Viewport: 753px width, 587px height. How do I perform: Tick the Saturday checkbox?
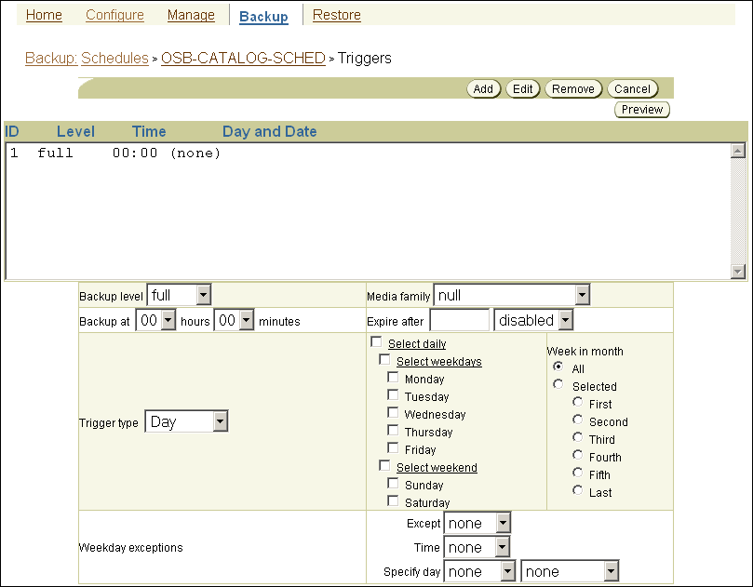[393, 501]
